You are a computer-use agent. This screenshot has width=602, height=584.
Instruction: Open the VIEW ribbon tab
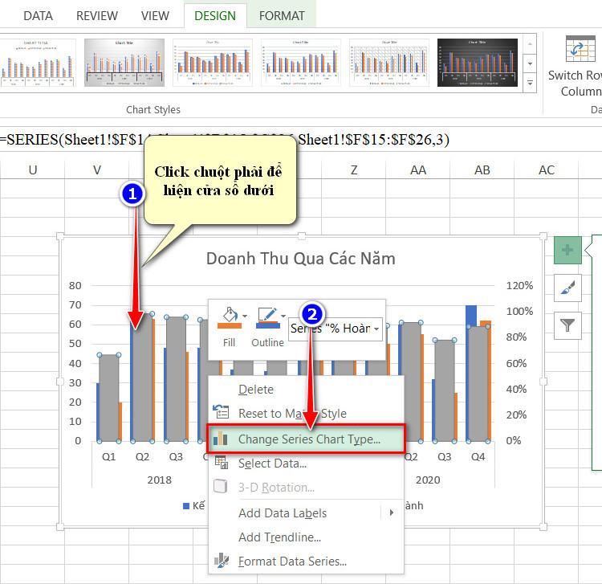click(155, 16)
